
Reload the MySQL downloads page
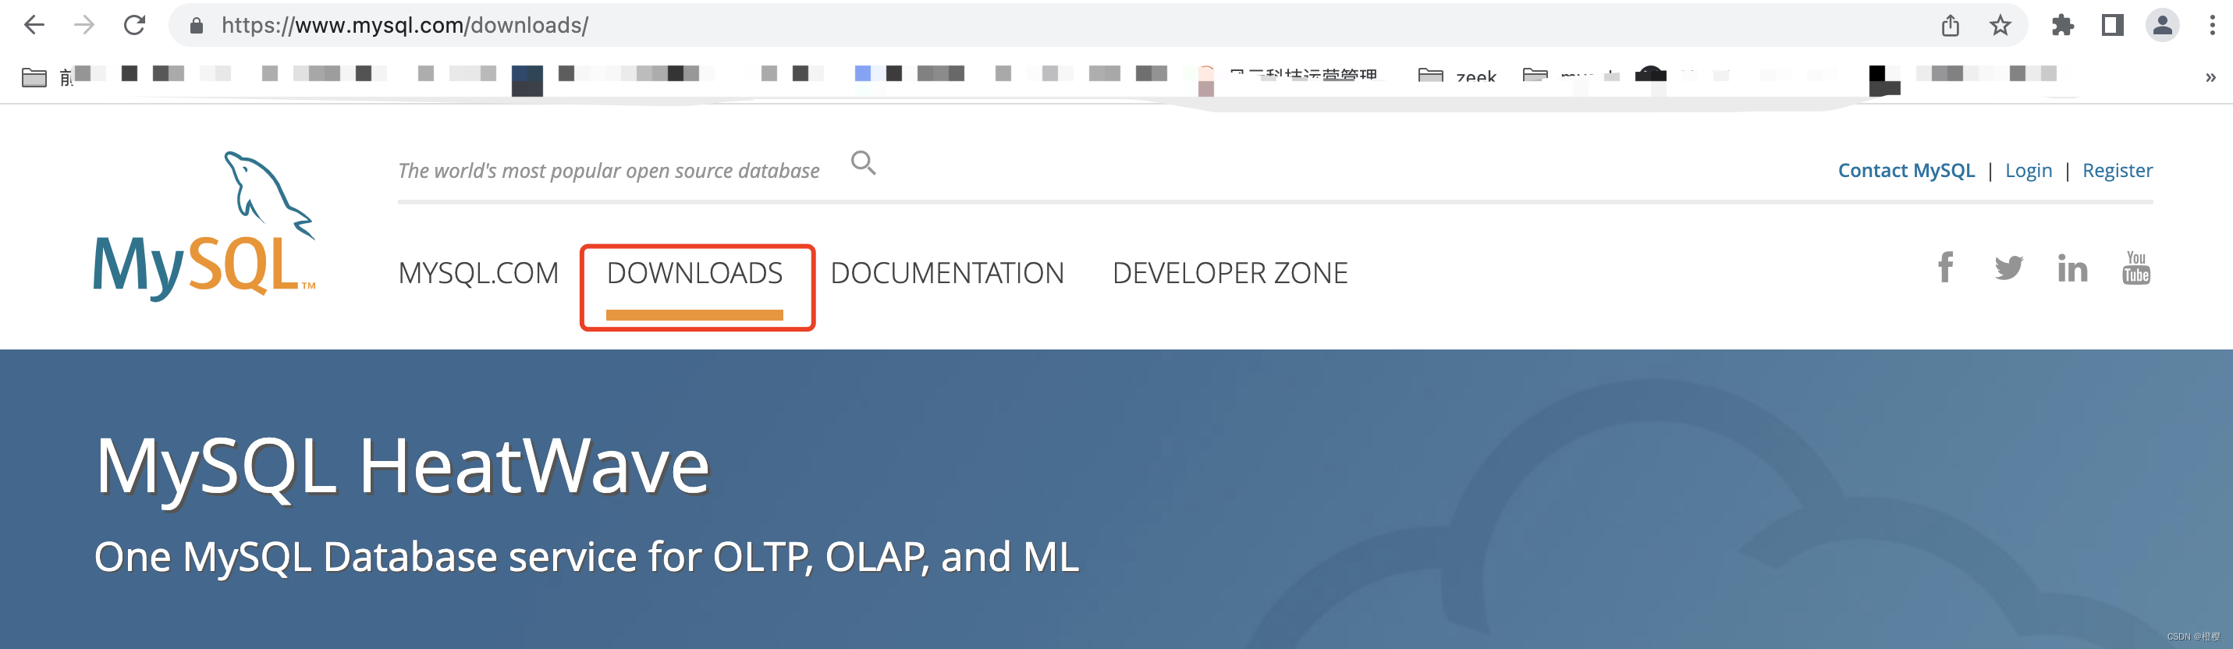134,25
